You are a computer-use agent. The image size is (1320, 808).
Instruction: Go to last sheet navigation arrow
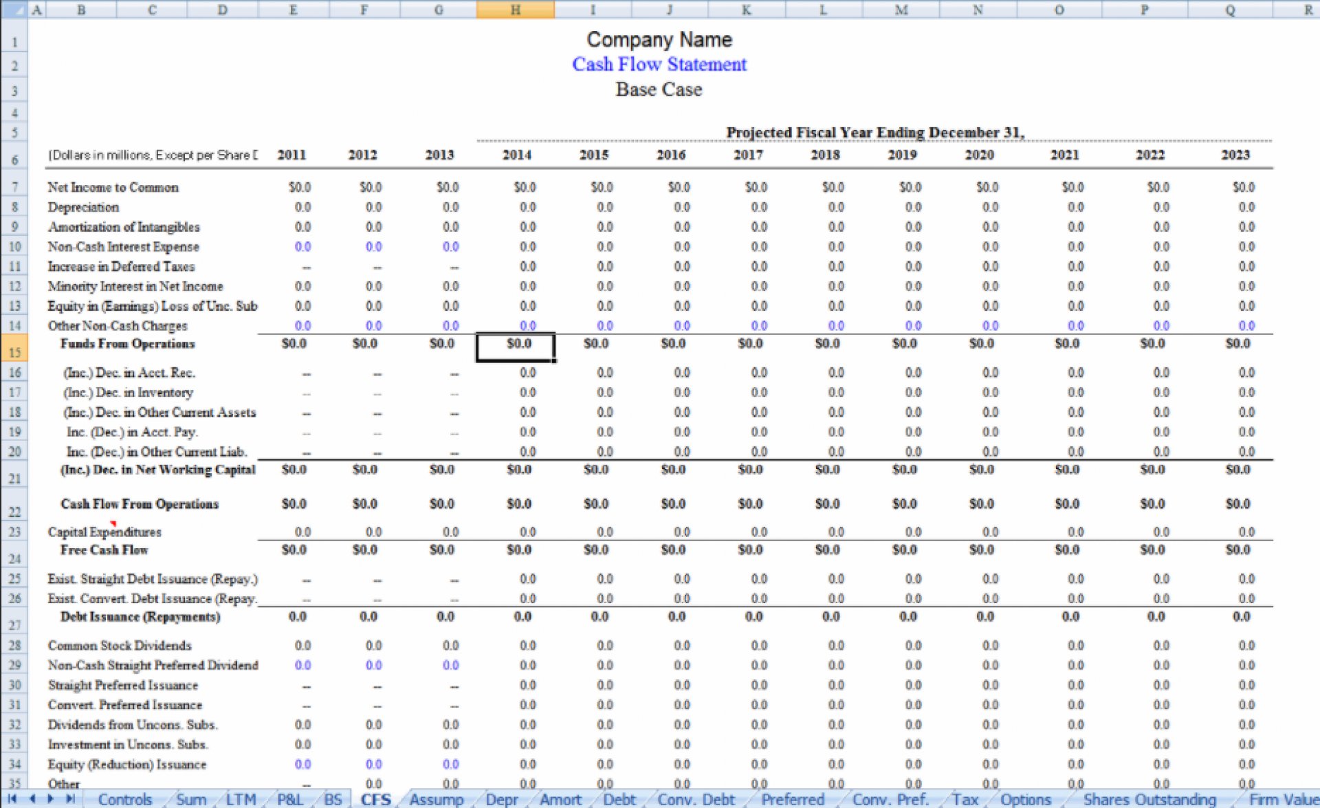pos(69,799)
